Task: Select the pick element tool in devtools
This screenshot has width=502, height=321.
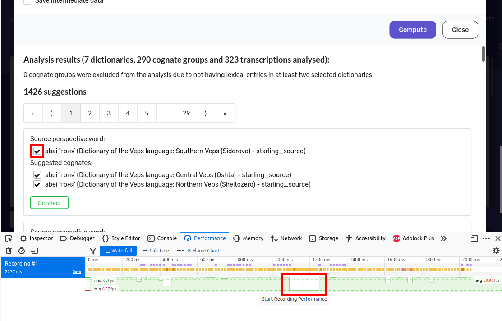Action: 8,238
